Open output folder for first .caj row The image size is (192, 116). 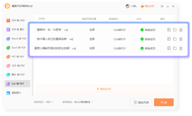point(175,30)
